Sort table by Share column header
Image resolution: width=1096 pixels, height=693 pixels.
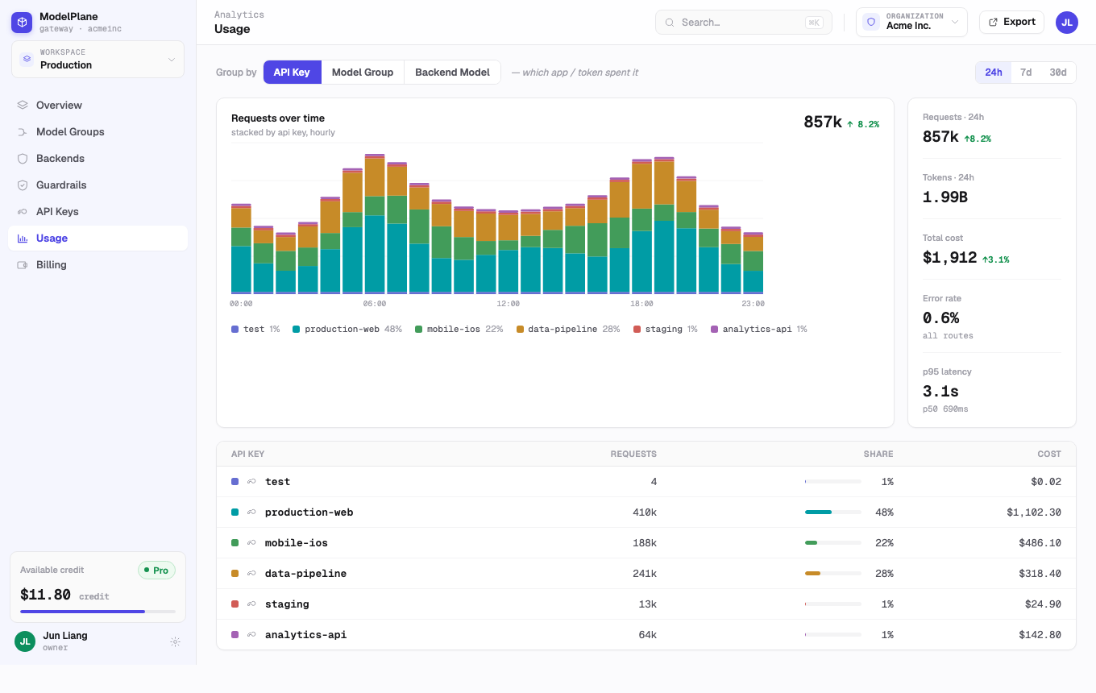[x=878, y=454]
